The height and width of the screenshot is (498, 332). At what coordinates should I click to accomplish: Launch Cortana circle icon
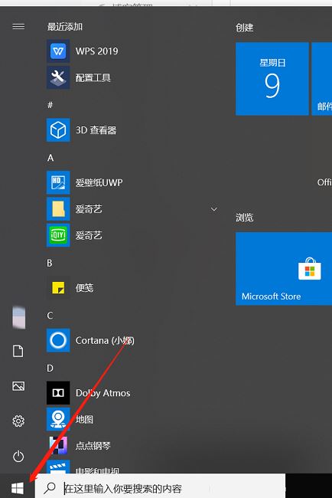point(58,340)
